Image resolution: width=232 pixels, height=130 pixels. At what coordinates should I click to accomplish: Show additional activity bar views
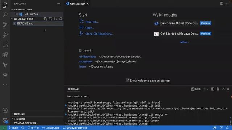click(x=5, y=85)
